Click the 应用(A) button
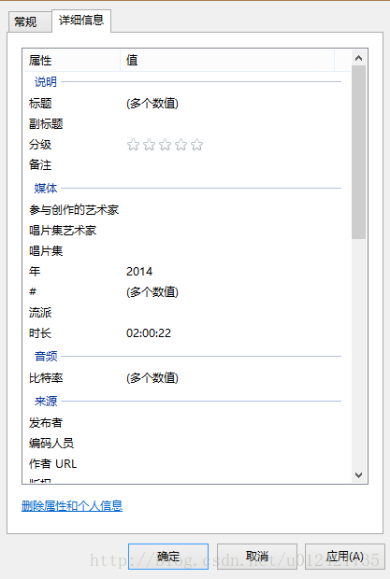Image resolution: width=390 pixels, height=579 pixels. point(344,556)
